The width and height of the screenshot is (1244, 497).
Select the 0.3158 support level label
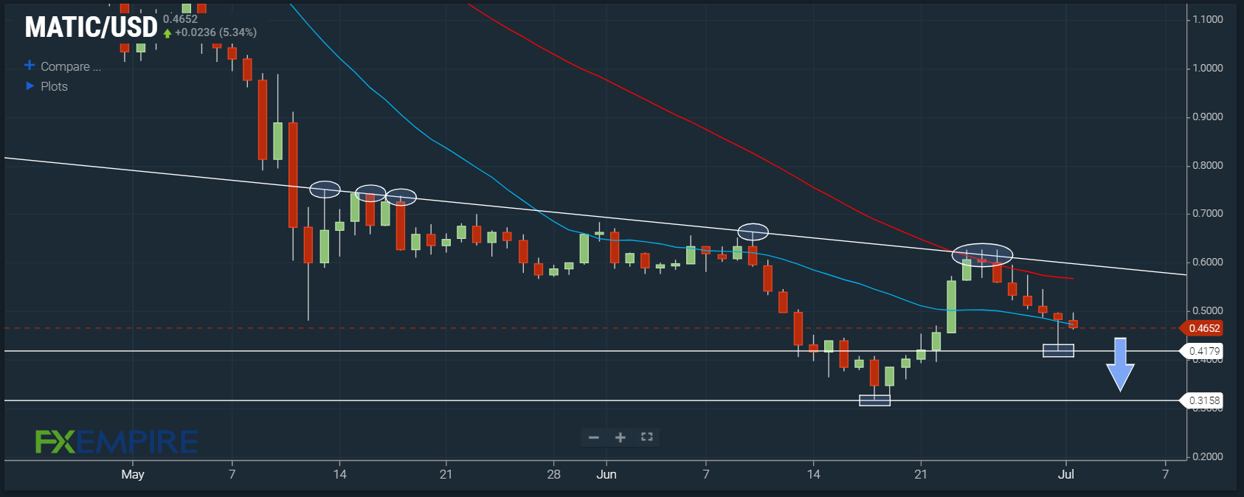tap(1203, 400)
